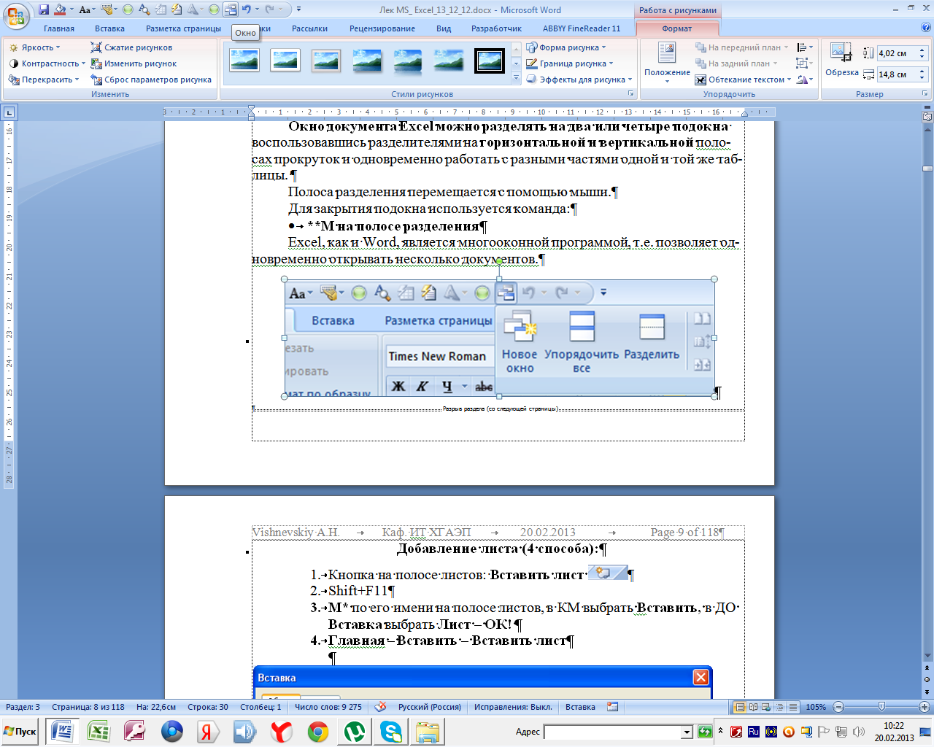Open Text Wrapping (Обтекание текстом) dropdown
Image resolution: width=934 pixels, height=747 pixels.
point(744,80)
